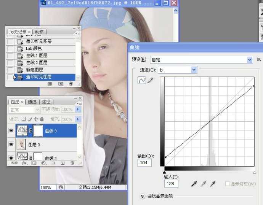Lock transparent pixels icon in 锁定 row
The image size is (263, 205).
24,119
